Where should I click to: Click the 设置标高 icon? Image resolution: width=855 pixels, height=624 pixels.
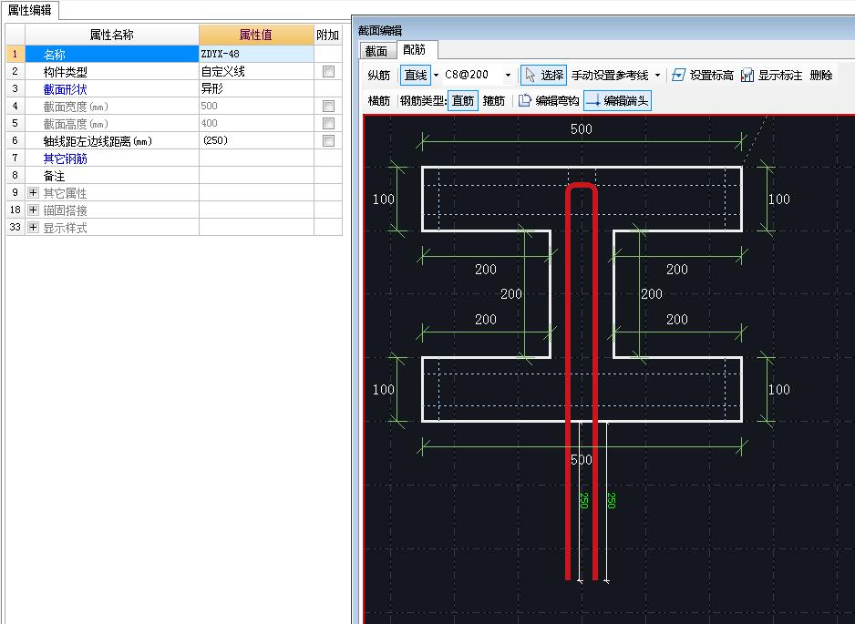678,76
